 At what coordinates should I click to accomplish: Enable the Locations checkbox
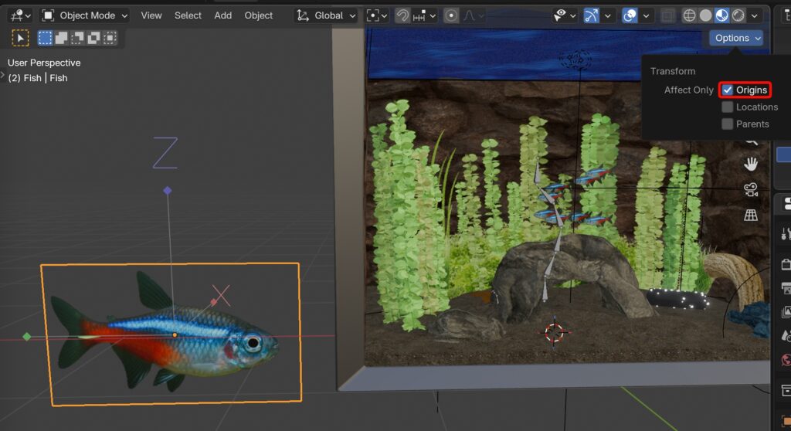coord(728,107)
